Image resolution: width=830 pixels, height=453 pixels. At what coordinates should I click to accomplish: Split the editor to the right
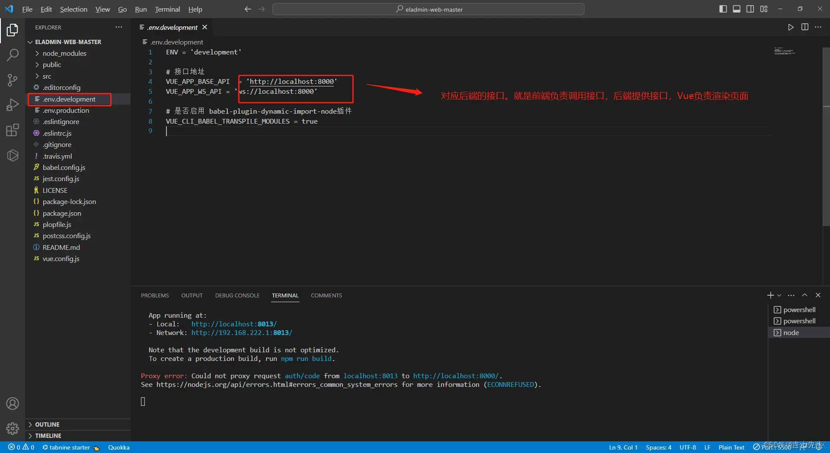coord(804,27)
